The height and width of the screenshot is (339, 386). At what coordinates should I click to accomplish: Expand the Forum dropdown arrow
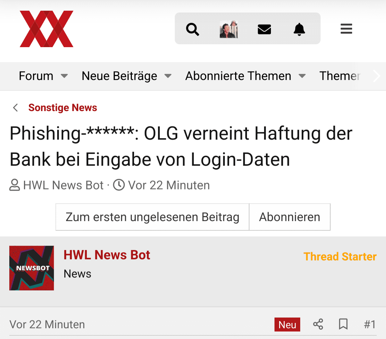[64, 76]
